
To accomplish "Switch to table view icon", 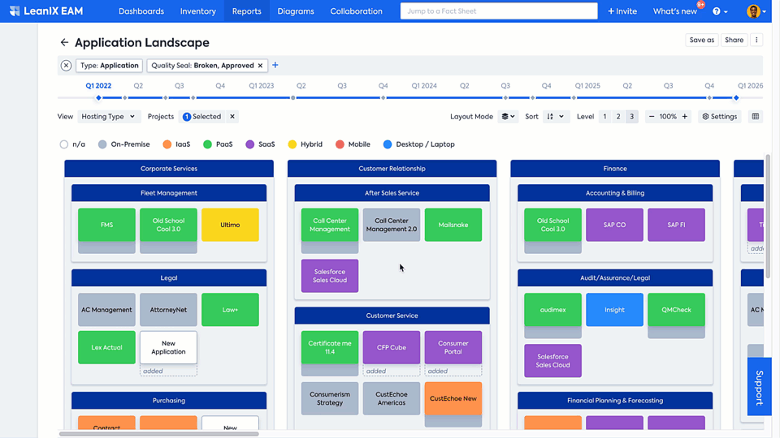I will [x=756, y=117].
